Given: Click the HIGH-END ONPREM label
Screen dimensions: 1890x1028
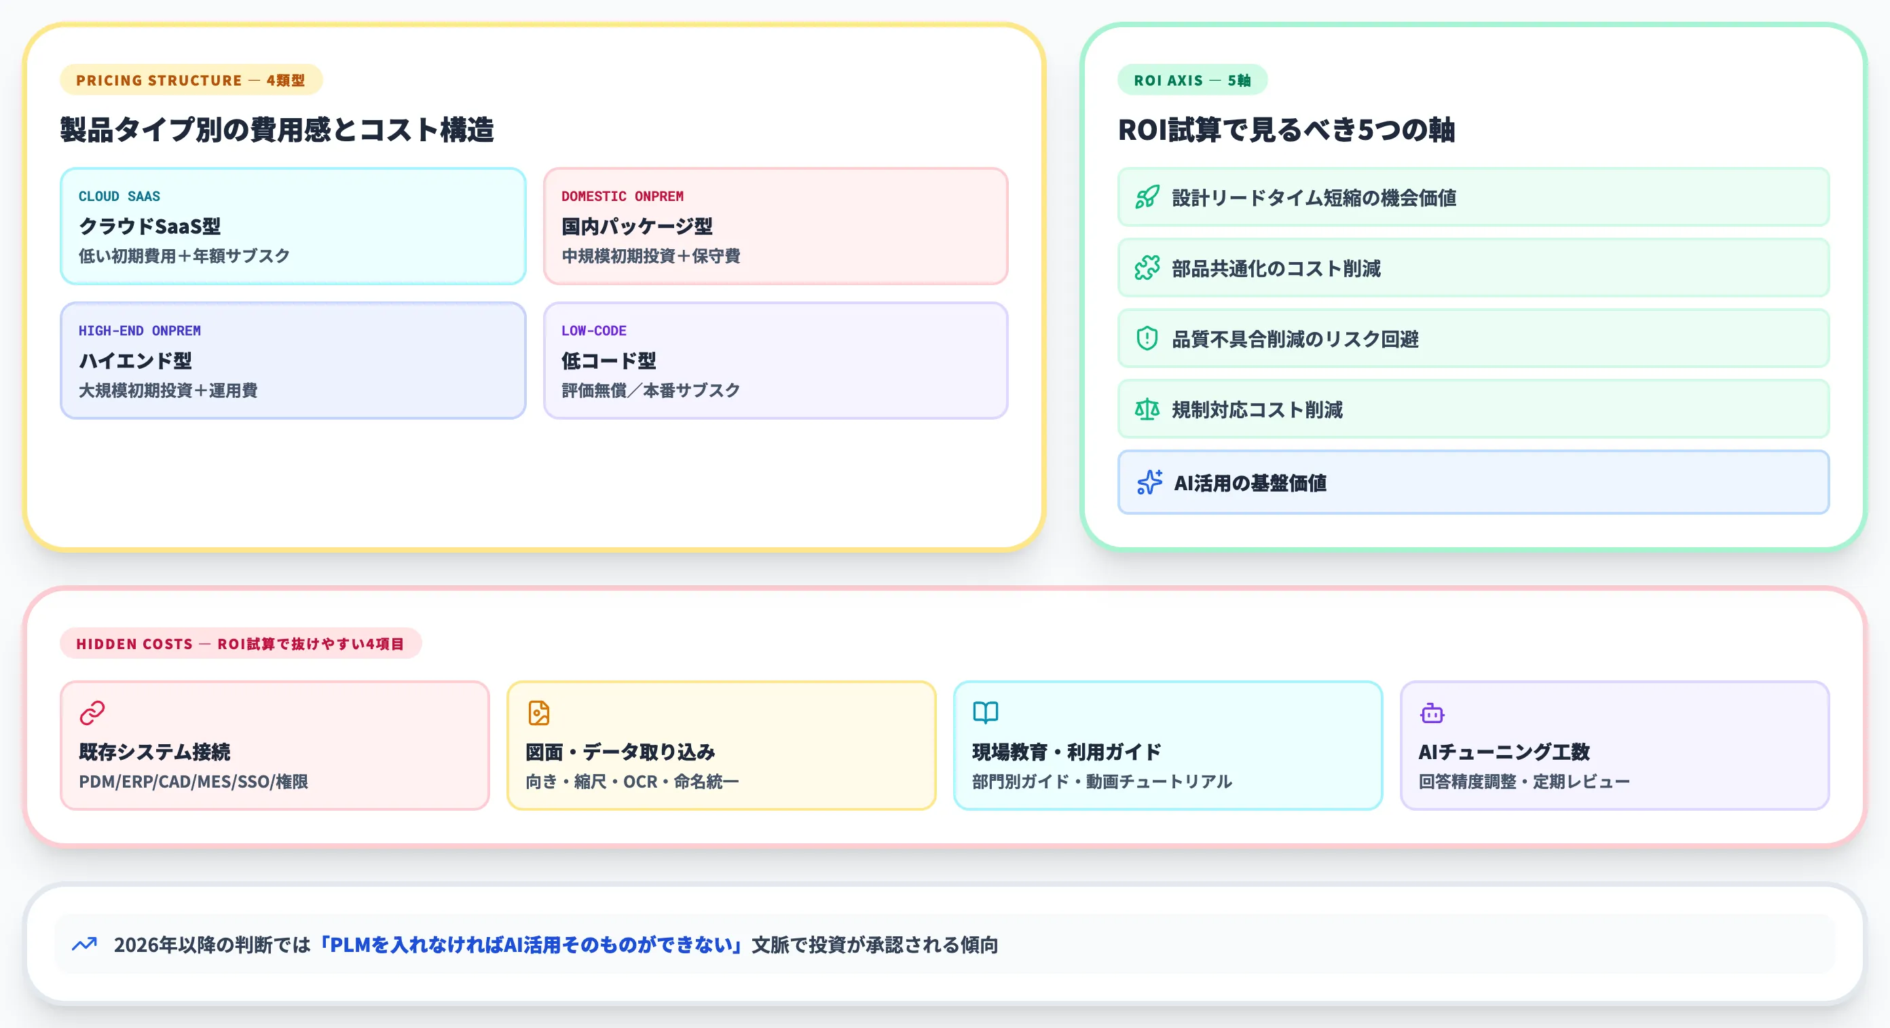Looking at the screenshot, I should click(139, 330).
